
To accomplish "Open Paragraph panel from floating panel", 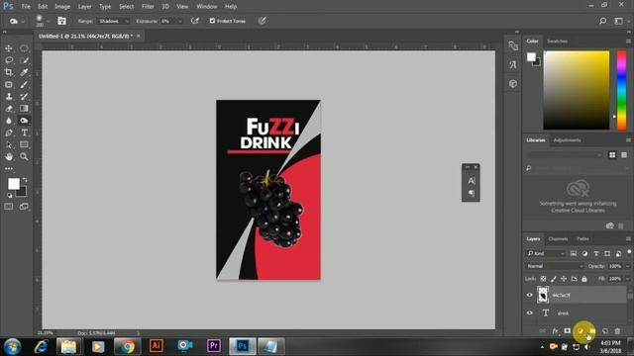I will click(472, 194).
